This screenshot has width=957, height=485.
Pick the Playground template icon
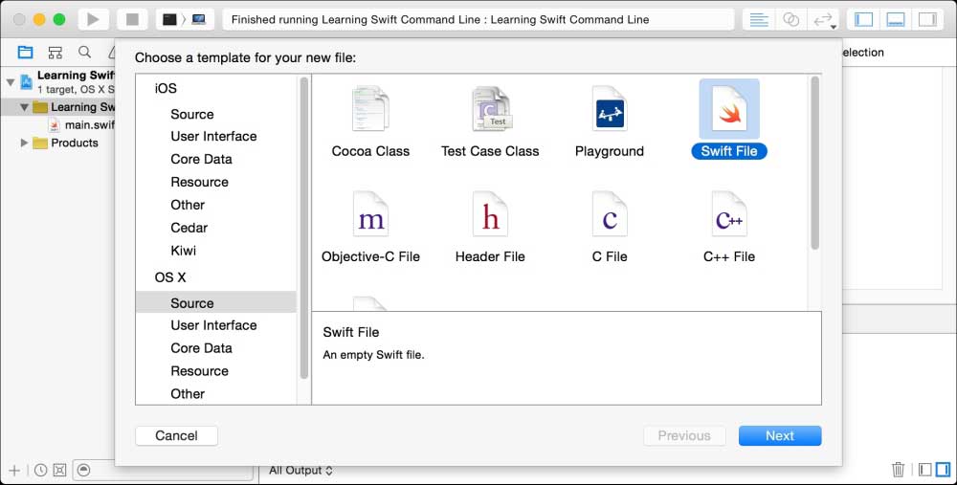pyautogui.click(x=609, y=109)
